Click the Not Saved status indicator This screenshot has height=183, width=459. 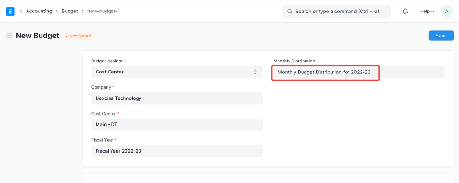(79, 36)
